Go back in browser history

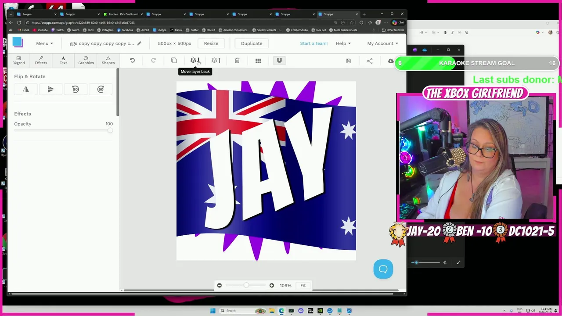pyautogui.click(x=11, y=22)
